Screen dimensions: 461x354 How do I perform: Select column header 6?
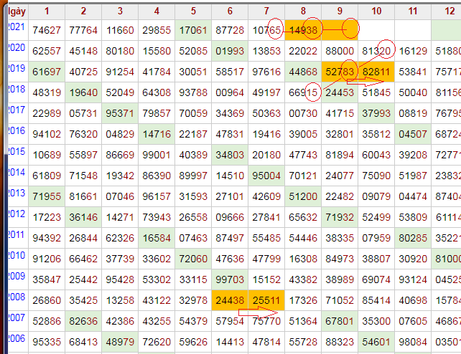click(230, 11)
